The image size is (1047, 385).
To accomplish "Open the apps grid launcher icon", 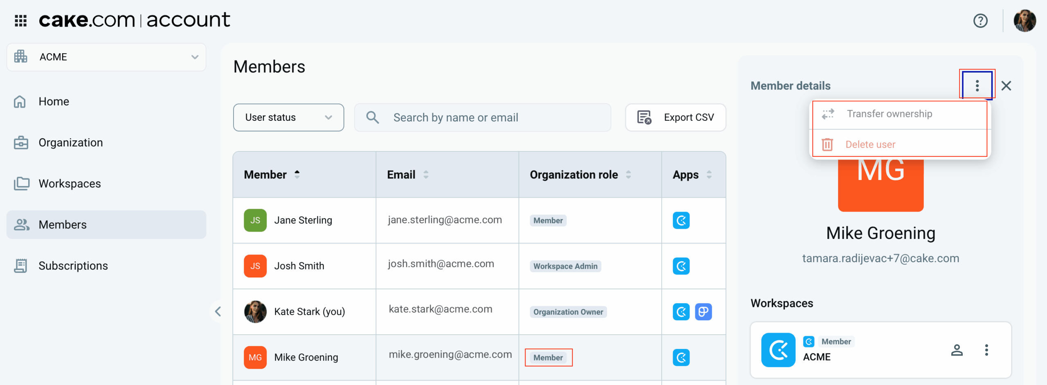I will point(20,20).
